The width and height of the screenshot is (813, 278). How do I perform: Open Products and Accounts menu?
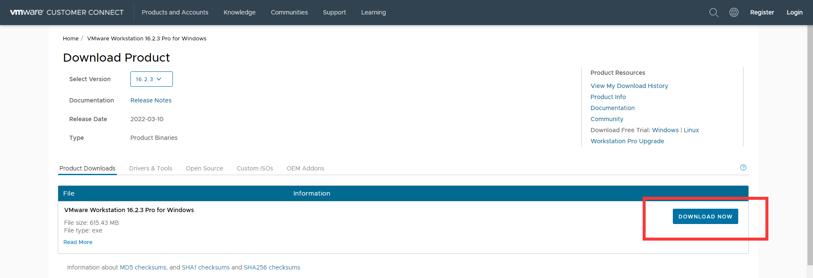pos(175,12)
